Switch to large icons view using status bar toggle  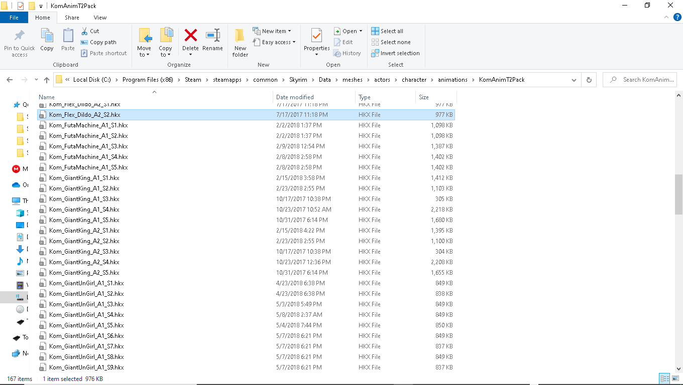click(x=675, y=379)
